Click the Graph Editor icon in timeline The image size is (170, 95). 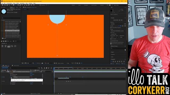51,68
